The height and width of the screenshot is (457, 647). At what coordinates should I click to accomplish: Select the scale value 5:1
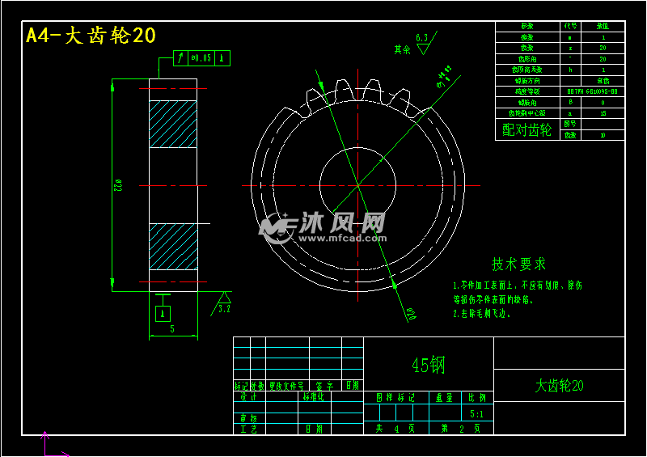tap(476, 413)
